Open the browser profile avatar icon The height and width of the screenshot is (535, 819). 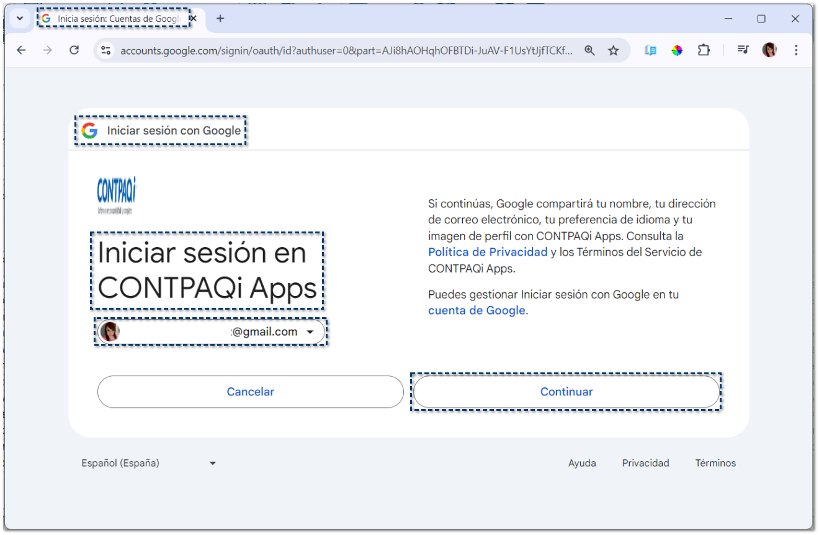(769, 50)
